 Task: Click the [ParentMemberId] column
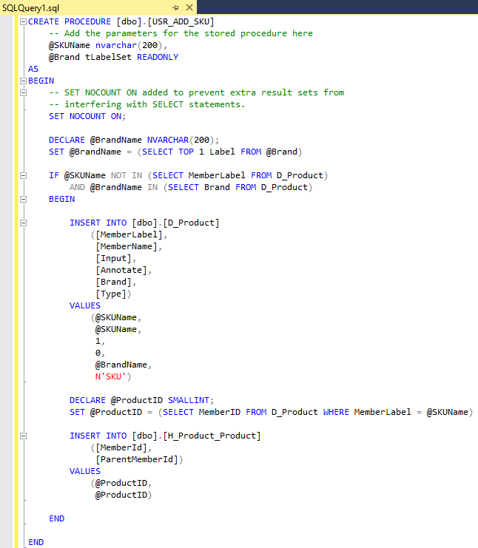[x=137, y=459]
